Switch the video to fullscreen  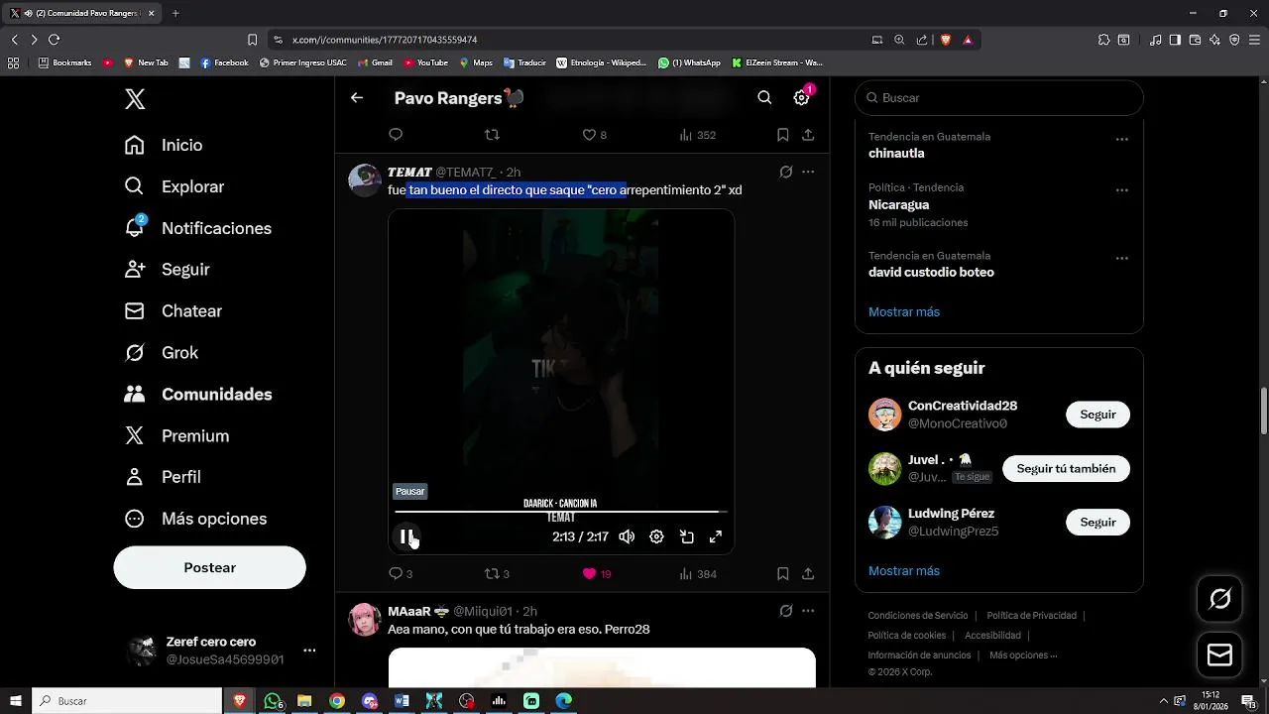(716, 536)
